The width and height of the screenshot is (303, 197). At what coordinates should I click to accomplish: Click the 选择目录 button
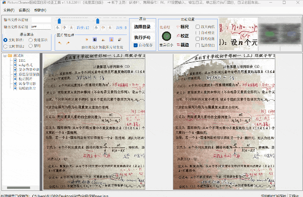pos(142,27)
